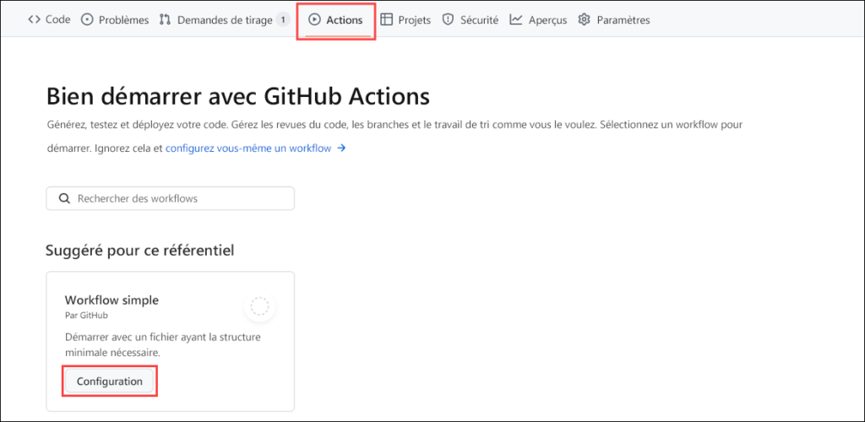Click the pull request icon for Demandes de tirage
This screenshot has width=865, height=422.
[x=165, y=19]
